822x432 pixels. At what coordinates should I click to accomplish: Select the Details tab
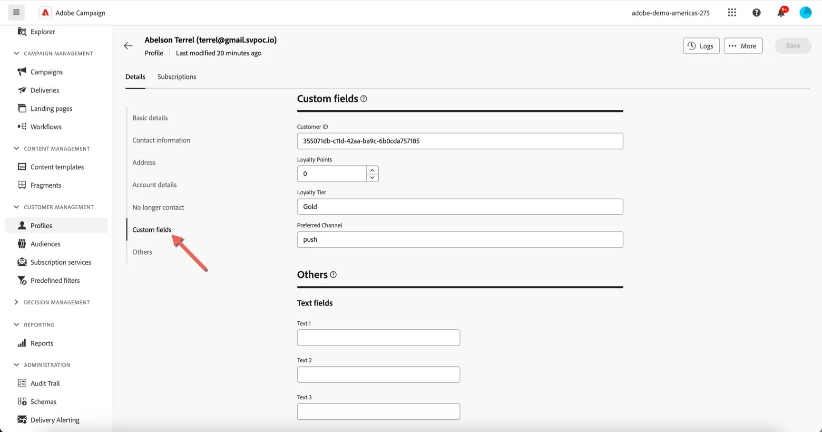135,77
